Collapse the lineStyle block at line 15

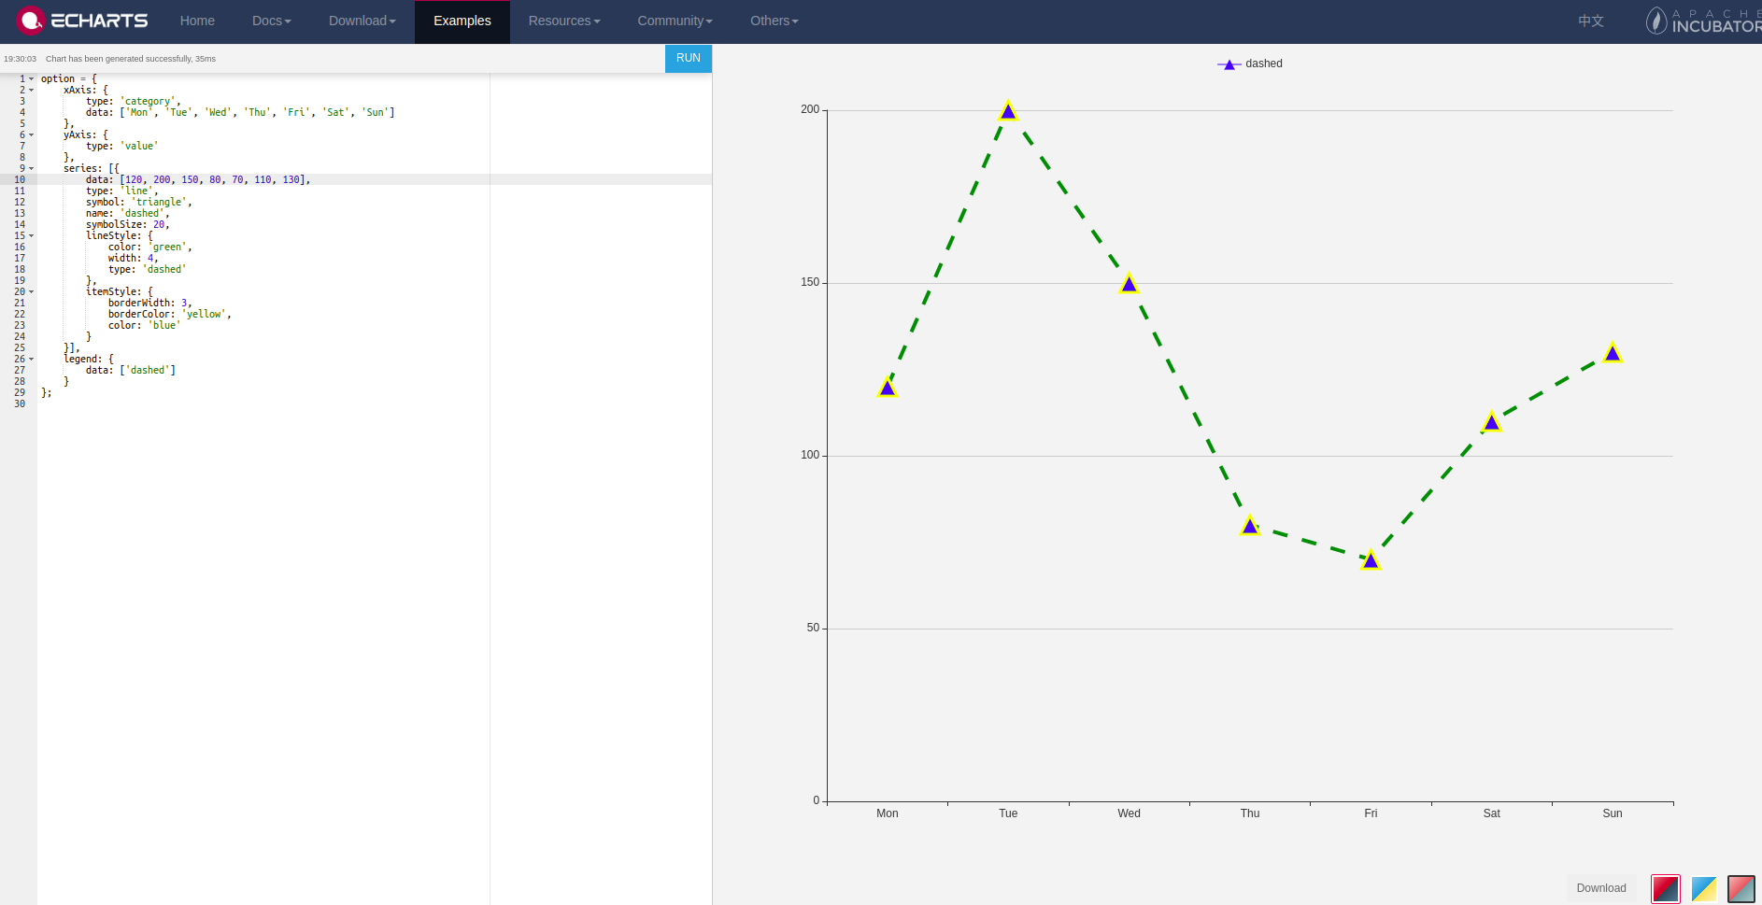pyautogui.click(x=29, y=235)
